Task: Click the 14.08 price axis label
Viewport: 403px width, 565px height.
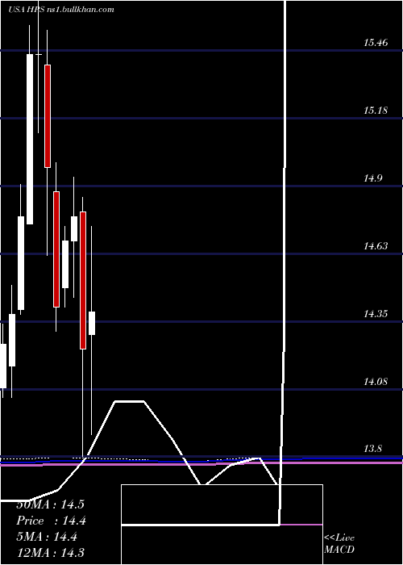Action: (376, 382)
